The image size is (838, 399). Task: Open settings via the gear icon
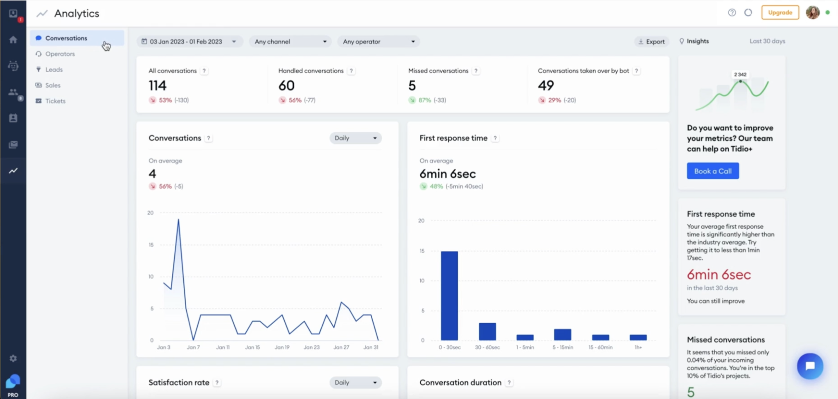(x=13, y=358)
